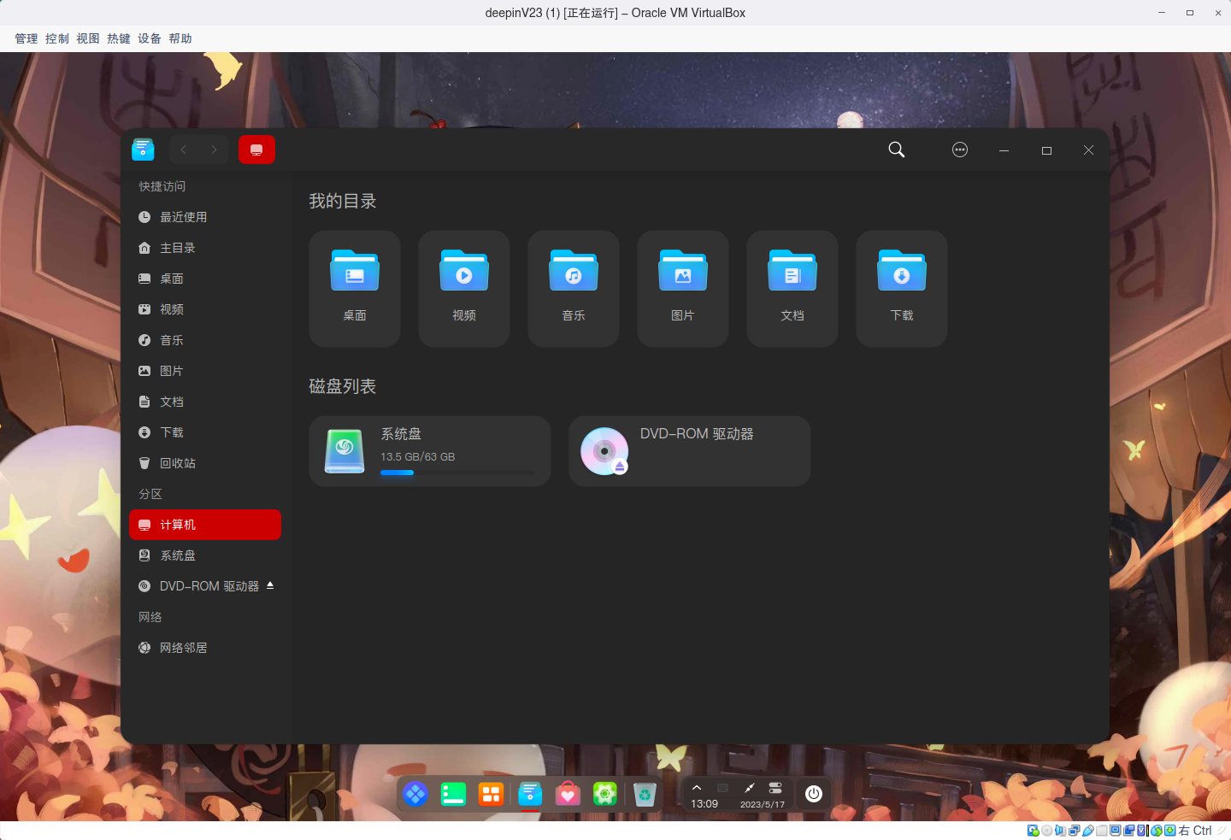This screenshot has height=840, width=1231.
Task: Open the 控制 menu
Action: [57, 38]
